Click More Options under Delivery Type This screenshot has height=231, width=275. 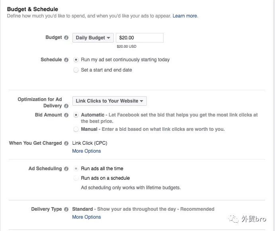click(86, 217)
